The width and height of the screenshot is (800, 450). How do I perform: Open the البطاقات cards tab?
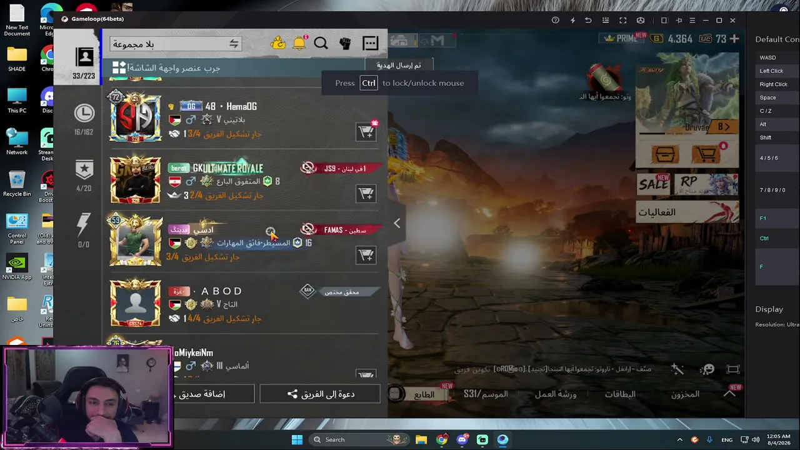tap(620, 394)
